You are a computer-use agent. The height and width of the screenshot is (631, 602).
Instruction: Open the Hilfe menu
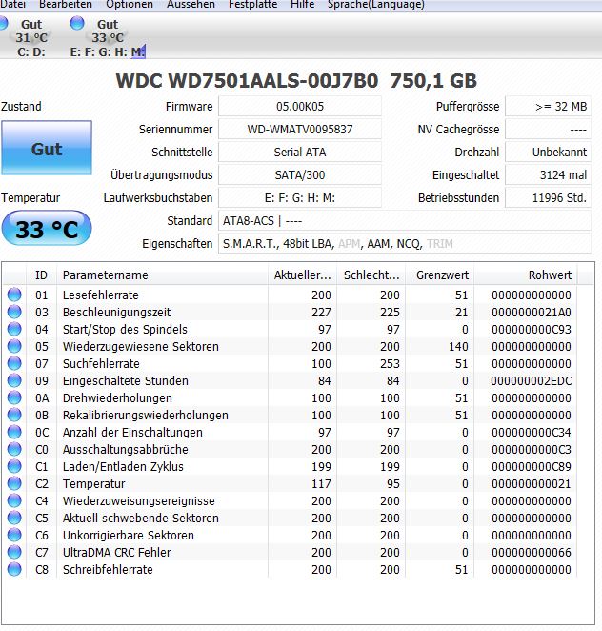(x=302, y=5)
